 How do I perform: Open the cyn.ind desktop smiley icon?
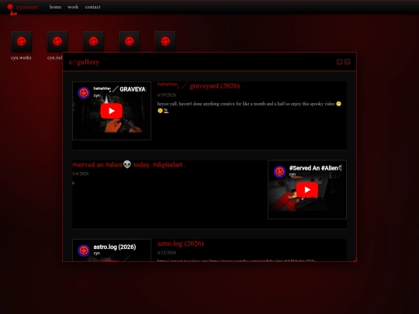pyautogui.click(x=57, y=41)
